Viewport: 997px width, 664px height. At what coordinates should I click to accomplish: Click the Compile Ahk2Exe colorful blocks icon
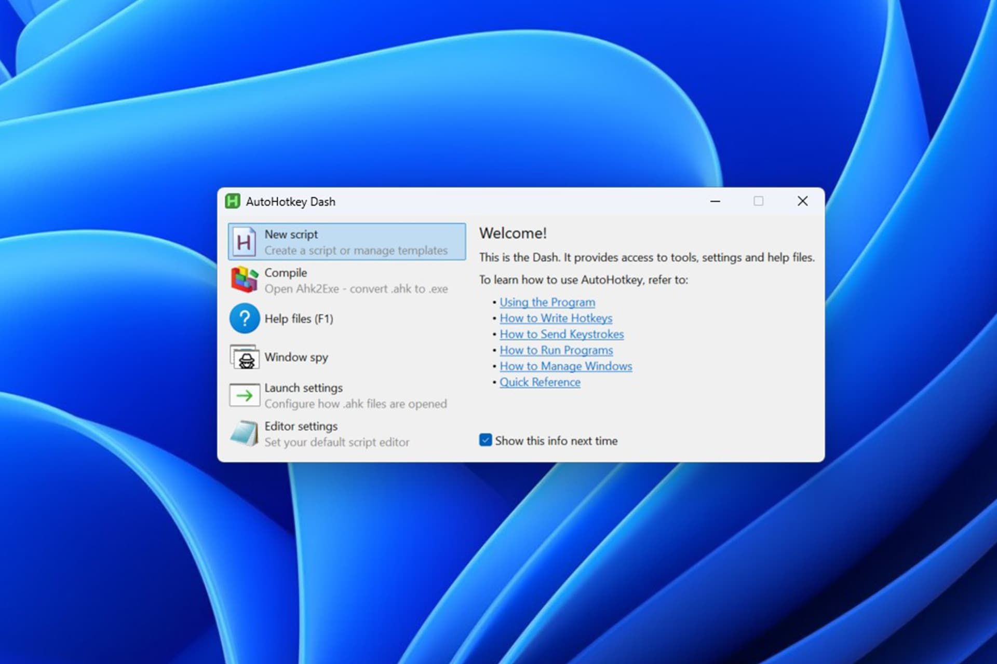[245, 280]
